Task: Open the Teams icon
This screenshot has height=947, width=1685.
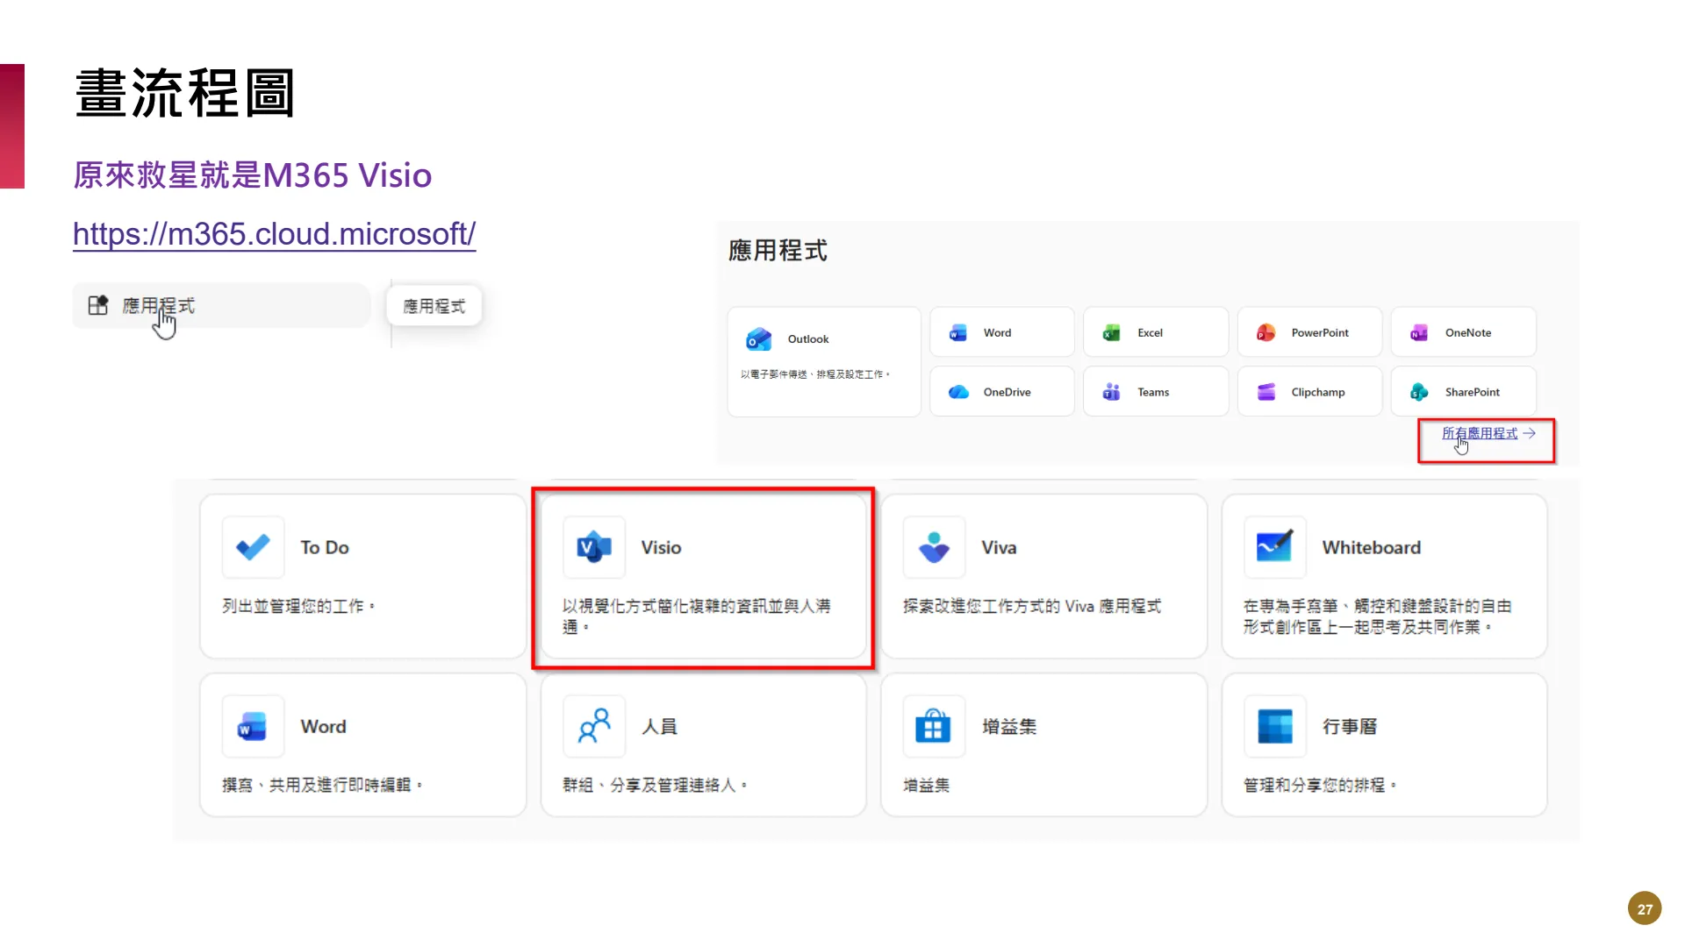Action: pyautogui.click(x=1111, y=392)
